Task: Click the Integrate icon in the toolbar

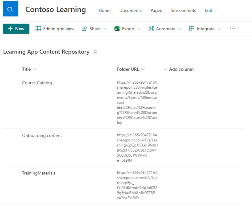Action: point(192,29)
